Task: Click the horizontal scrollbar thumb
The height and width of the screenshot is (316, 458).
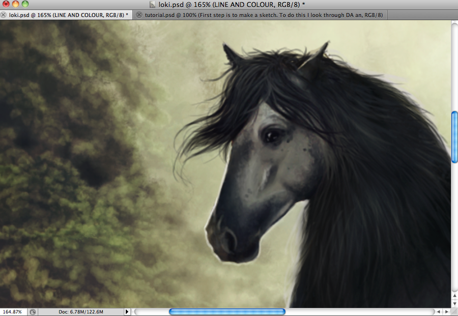Action: point(227,312)
